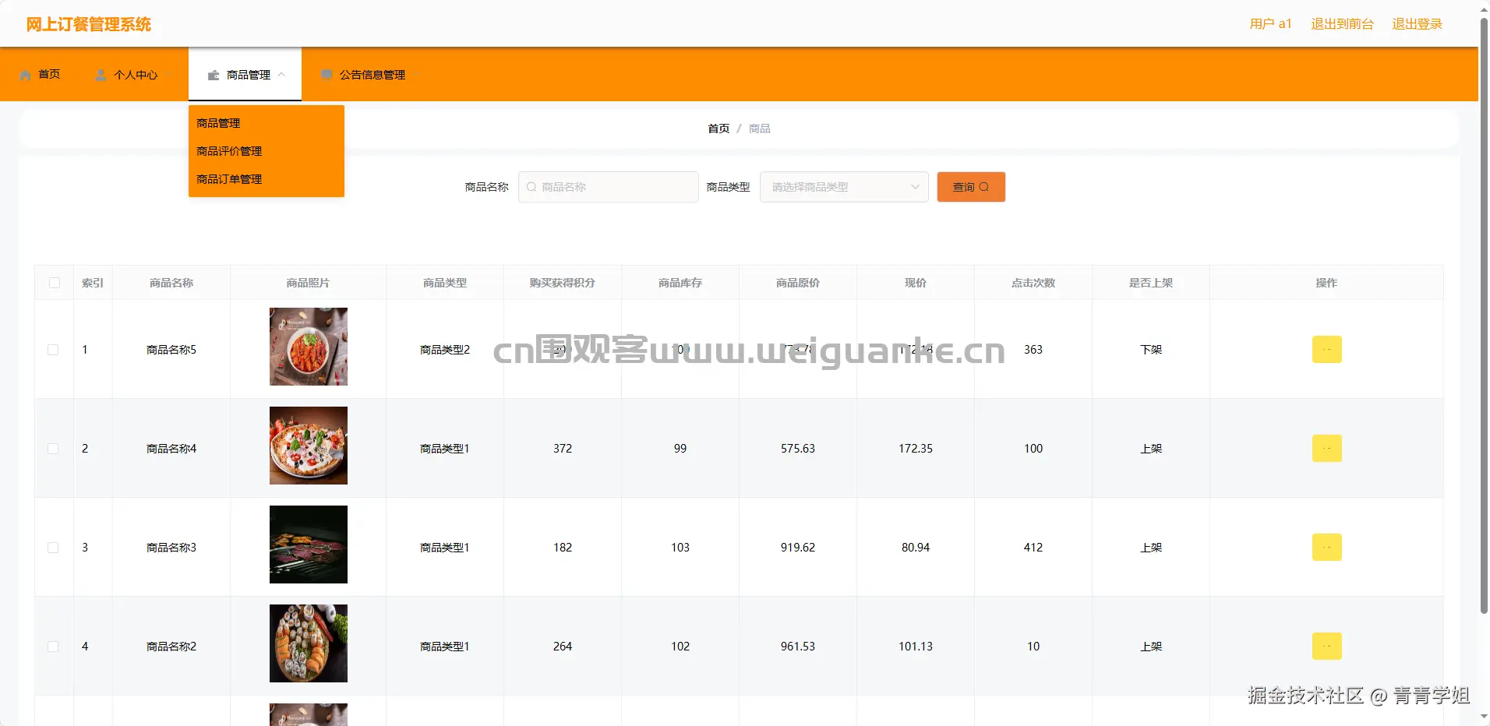Click the 查询 search button
This screenshot has width=1490, height=726.
point(971,187)
